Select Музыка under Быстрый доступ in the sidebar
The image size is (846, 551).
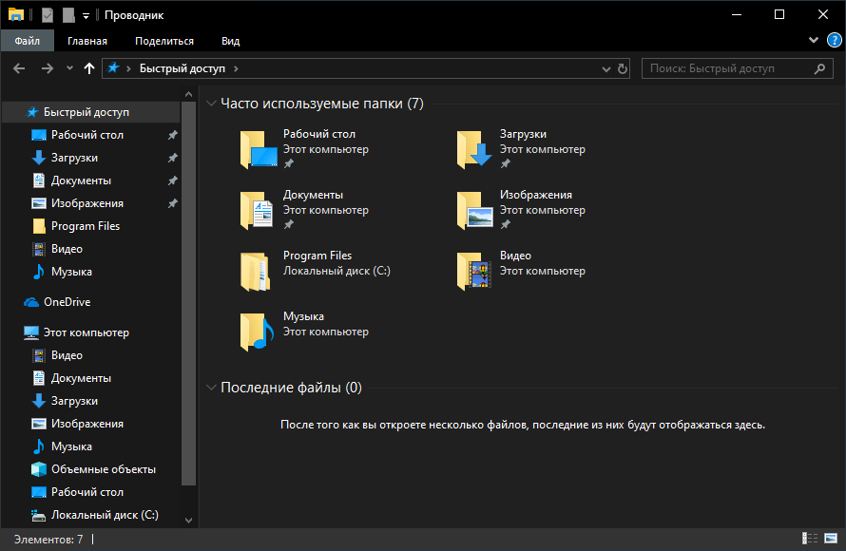[71, 272]
